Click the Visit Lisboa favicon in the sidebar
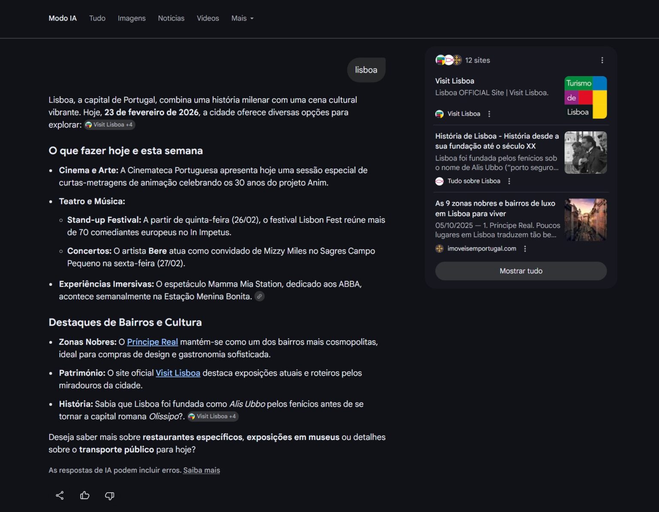The image size is (659, 512). (x=439, y=114)
